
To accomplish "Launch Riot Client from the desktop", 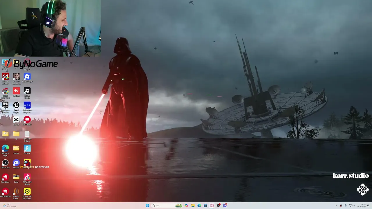I will pos(5,178).
